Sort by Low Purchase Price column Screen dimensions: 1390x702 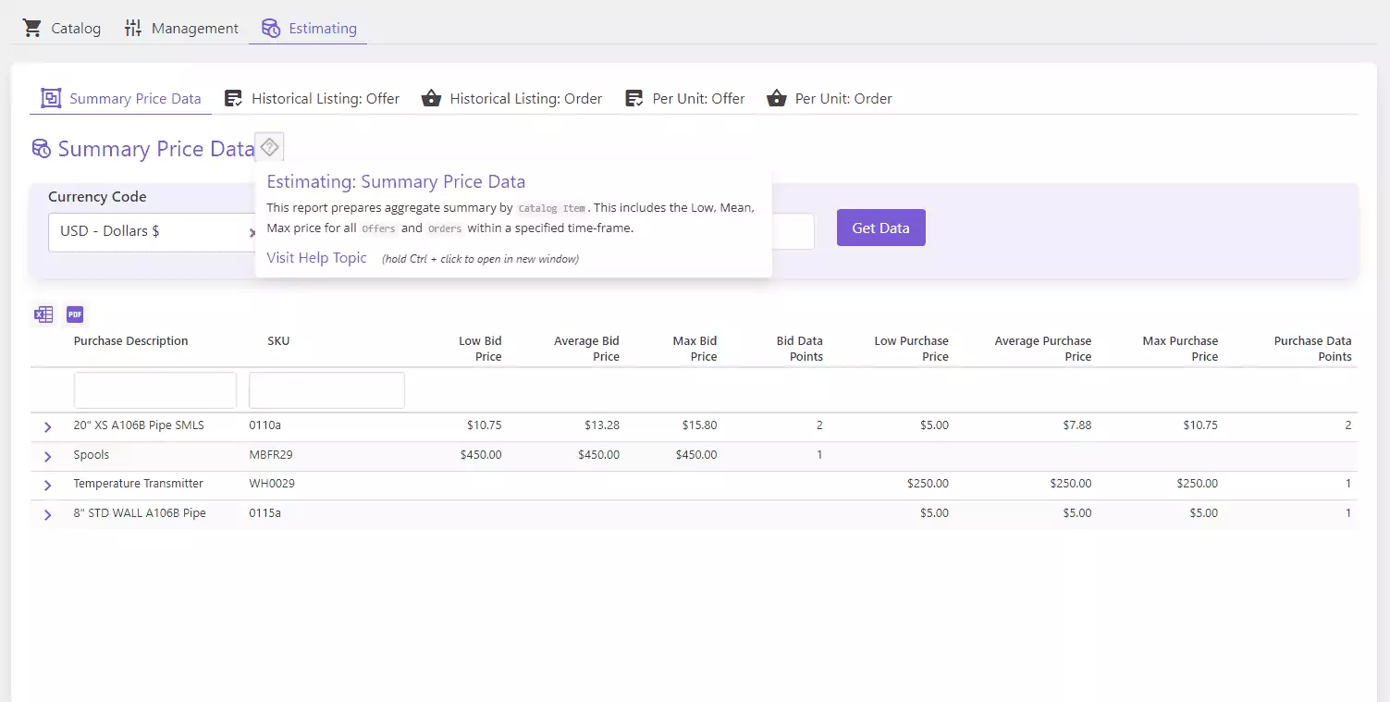911,349
